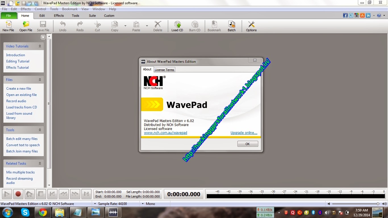Click the Load CD icon

pyautogui.click(x=177, y=26)
